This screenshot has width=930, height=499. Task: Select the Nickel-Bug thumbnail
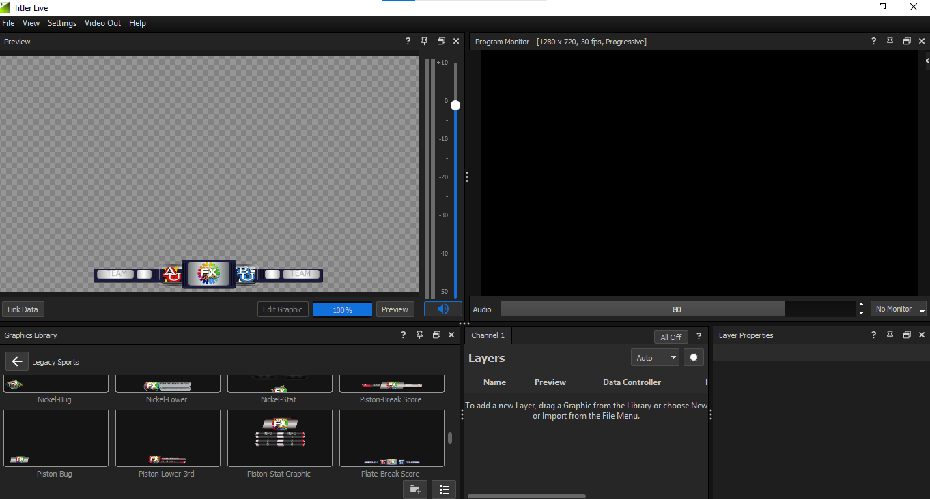pos(55,384)
